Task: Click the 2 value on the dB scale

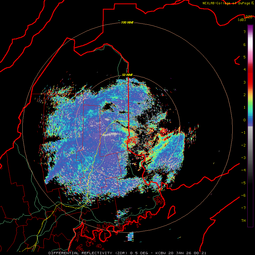Action: click(245, 95)
